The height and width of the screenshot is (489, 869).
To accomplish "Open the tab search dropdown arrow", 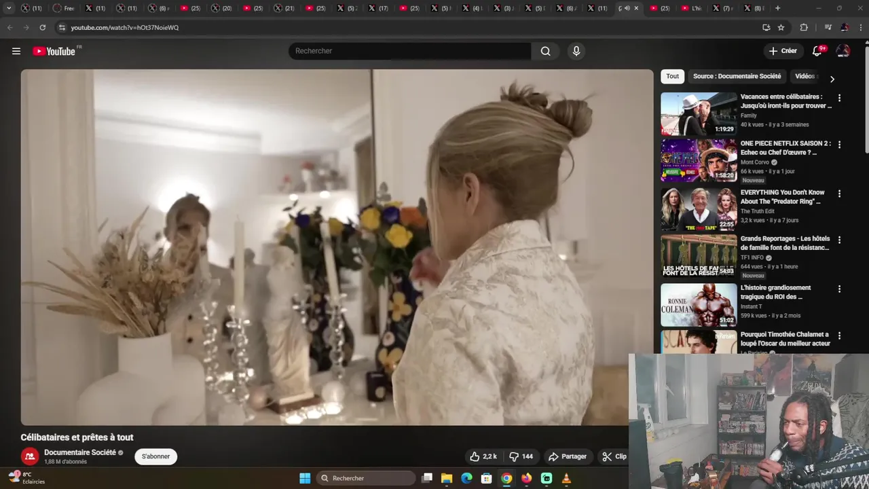I will coord(9,8).
